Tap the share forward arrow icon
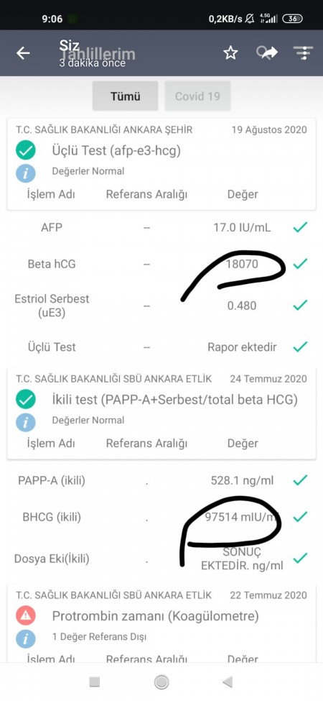 (x=267, y=53)
